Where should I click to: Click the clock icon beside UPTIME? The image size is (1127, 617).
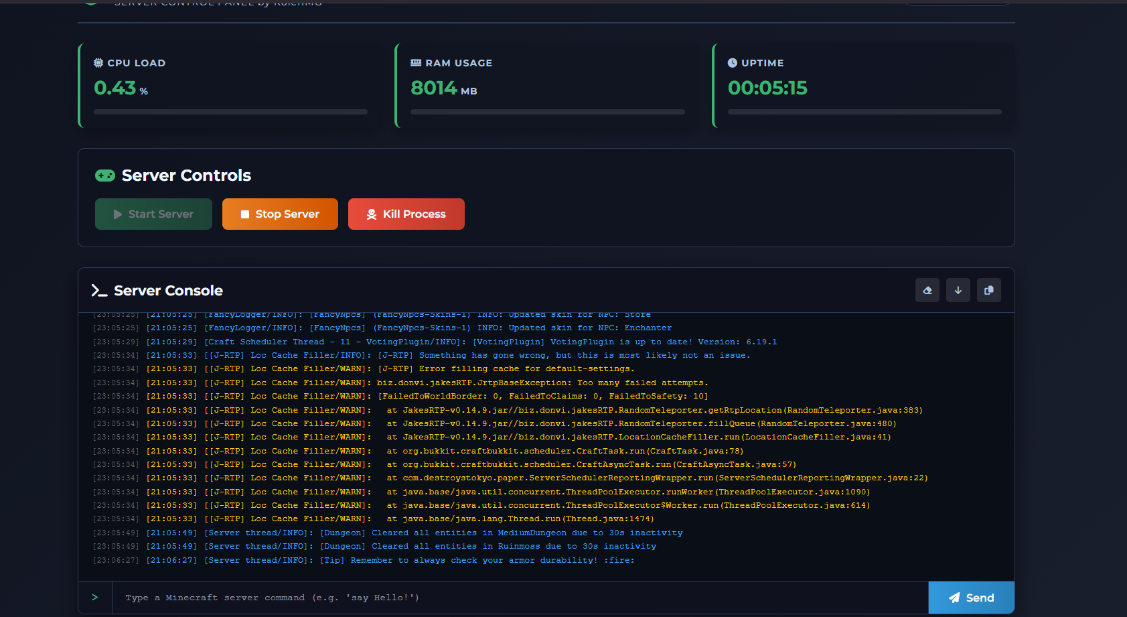pyautogui.click(x=733, y=63)
